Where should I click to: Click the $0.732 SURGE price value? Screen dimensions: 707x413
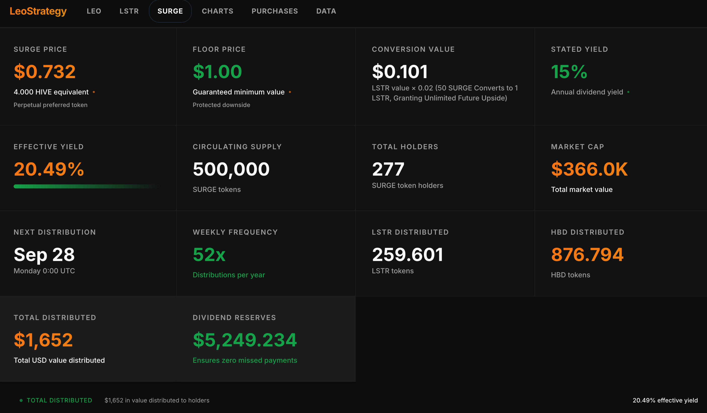coord(45,72)
